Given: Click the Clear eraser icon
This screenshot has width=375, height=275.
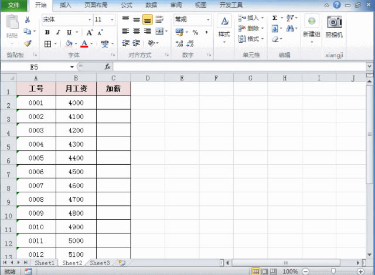Looking at the screenshot, I should (275, 39).
